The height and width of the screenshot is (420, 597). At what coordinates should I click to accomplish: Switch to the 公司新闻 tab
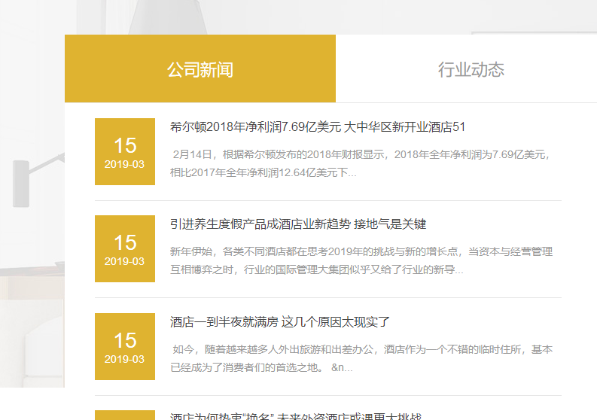coord(200,68)
